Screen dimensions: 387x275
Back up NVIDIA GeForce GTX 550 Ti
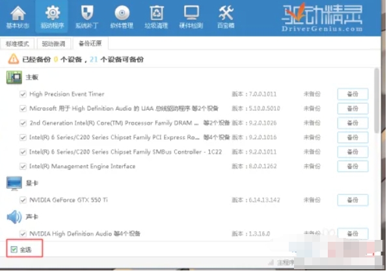click(x=353, y=200)
